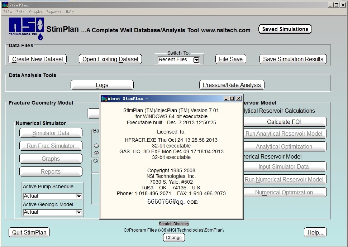Click the 6660766@qq.com text
This screenshot has height=247, width=348.
click(x=172, y=202)
